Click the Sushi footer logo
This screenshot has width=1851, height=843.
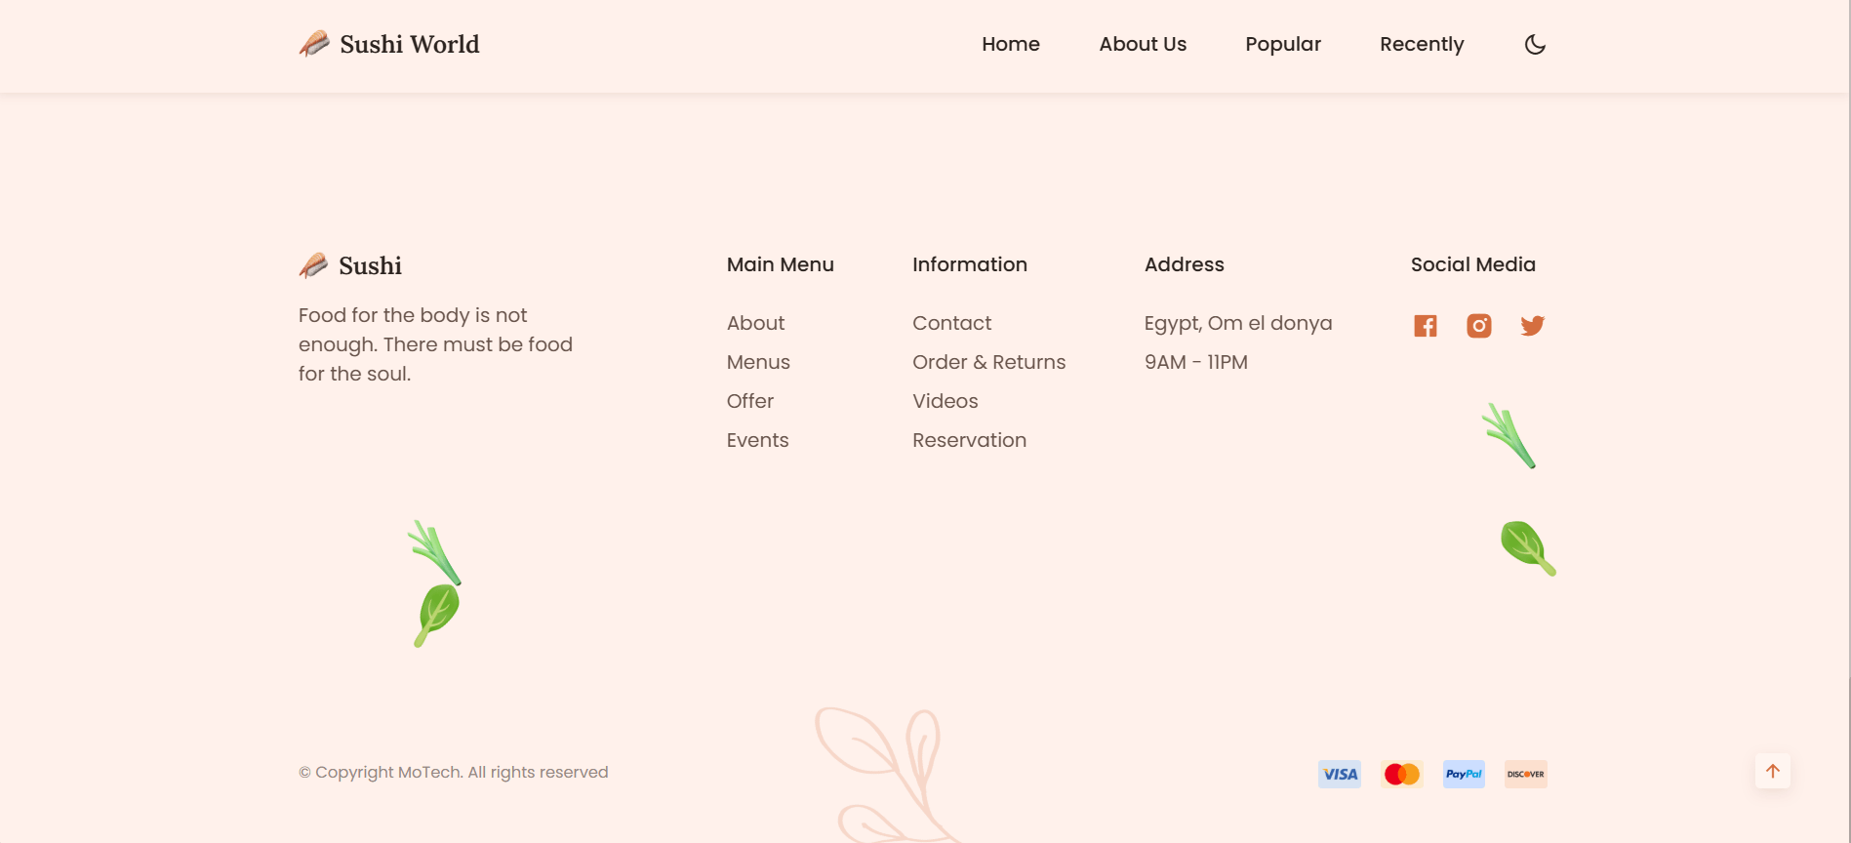(351, 265)
